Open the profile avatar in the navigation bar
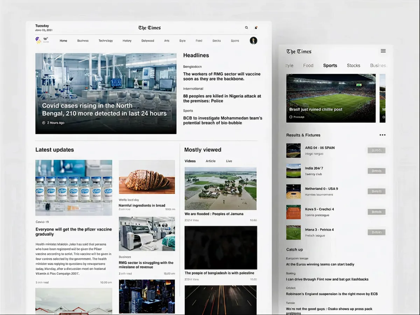This screenshot has height=315, width=420. 253,41
